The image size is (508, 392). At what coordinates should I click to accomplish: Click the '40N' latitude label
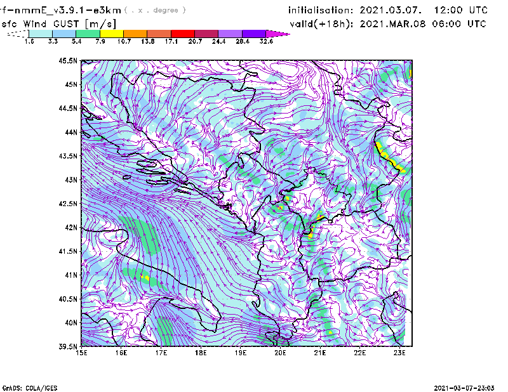pyautogui.click(x=71, y=323)
